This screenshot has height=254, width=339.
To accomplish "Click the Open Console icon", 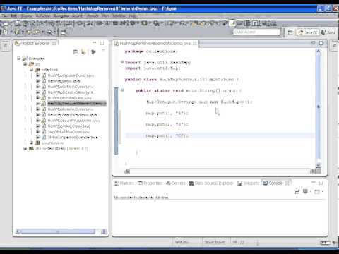I will point(317,192).
